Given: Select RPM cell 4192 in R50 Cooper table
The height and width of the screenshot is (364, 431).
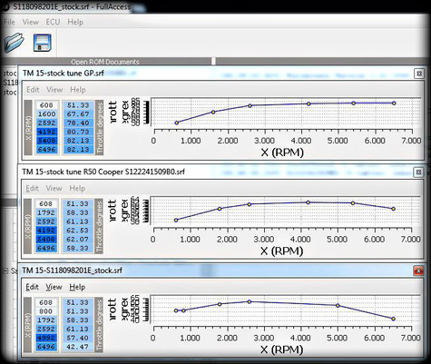Looking at the screenshot, I should point(46,231).
